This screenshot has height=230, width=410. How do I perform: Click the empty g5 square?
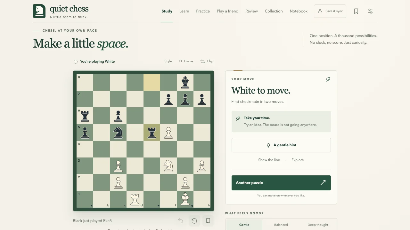(185, 132)
